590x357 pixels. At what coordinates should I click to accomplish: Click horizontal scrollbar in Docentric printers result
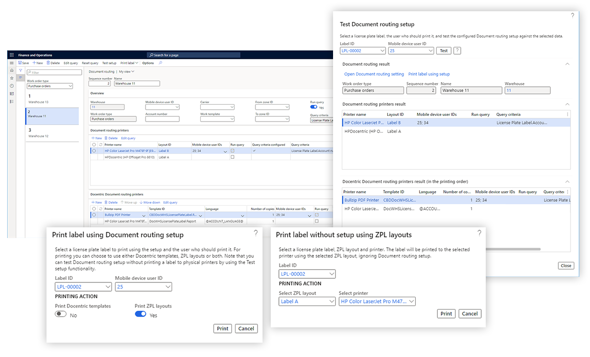tap(513, 249)
